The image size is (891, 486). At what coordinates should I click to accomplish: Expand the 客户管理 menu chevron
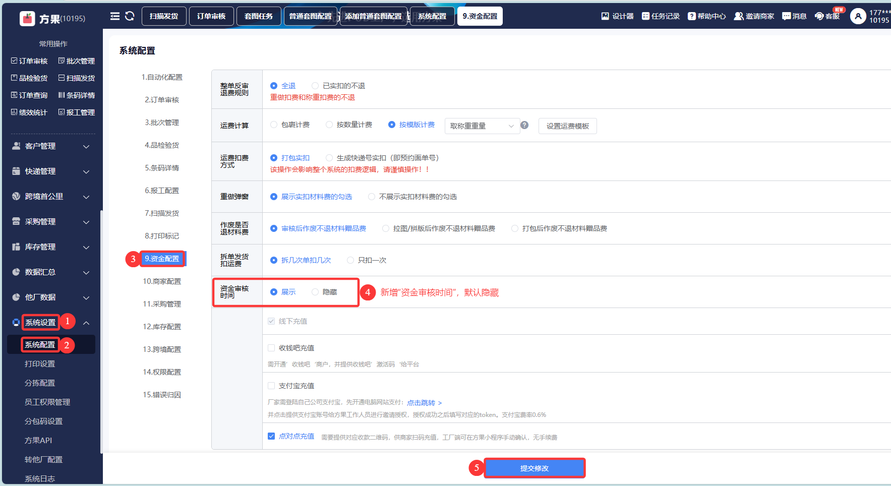[86, 147]
